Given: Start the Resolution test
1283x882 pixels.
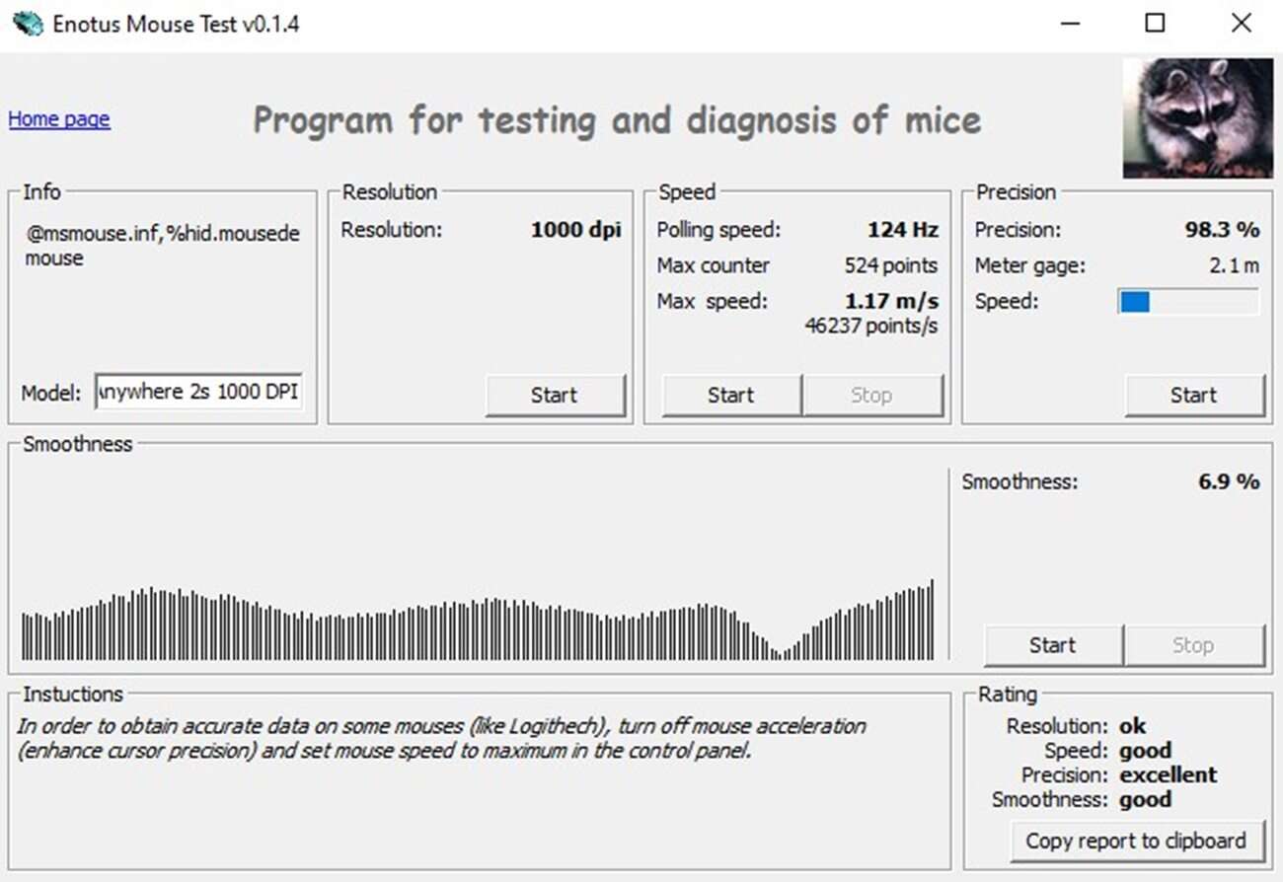Looking at the screenshot, I should (555, 394).
